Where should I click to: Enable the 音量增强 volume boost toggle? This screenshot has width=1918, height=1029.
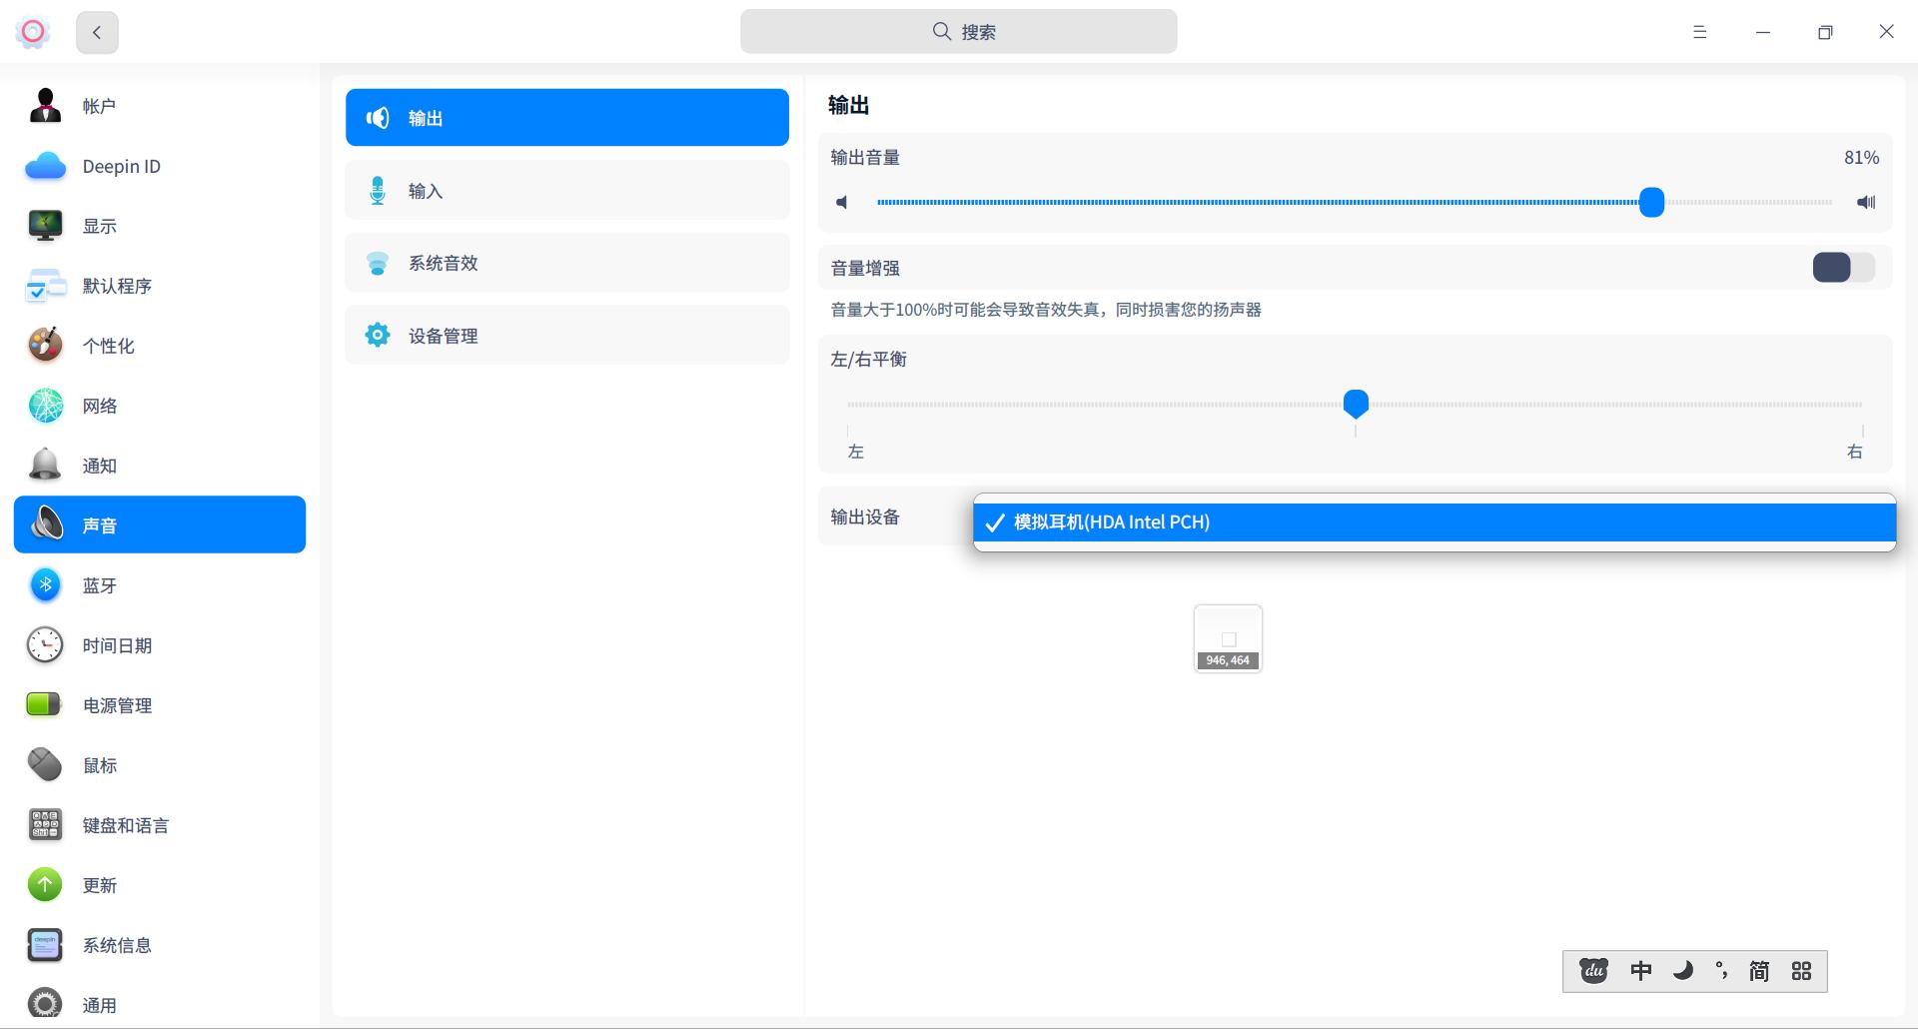1841,268
